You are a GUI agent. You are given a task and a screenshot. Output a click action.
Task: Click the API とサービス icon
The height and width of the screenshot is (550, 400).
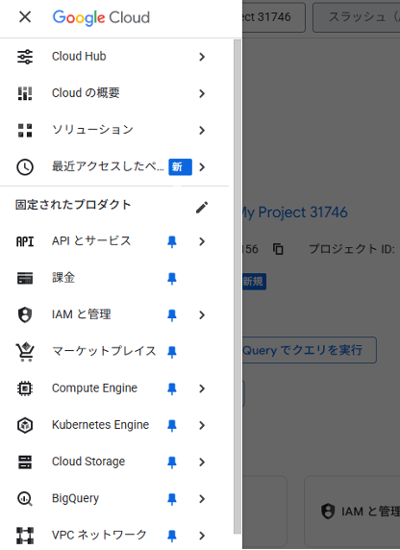(25, 241)
